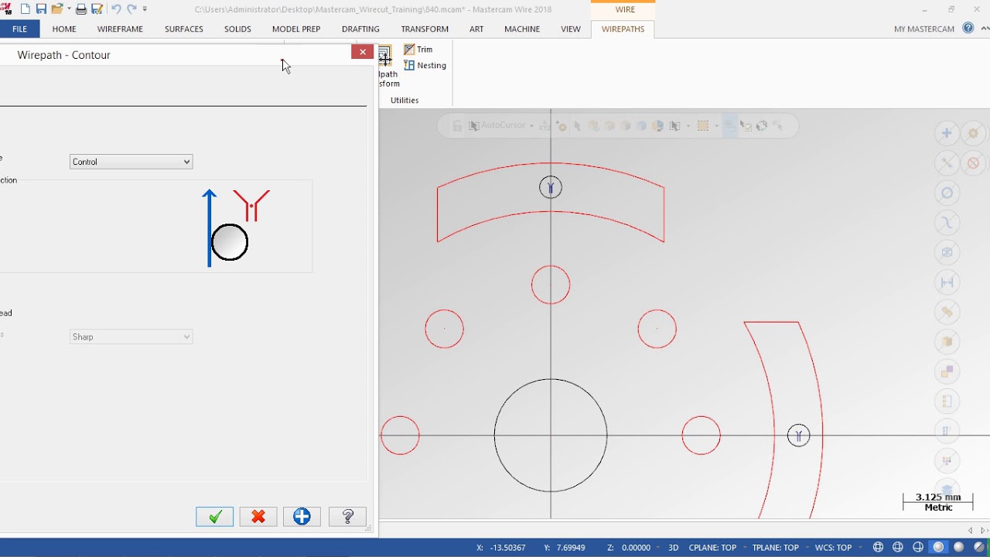This screenshot has height=557, width=990.
Task: Open the DRAFTING ribbon tab
Action: click(x=360, y=29)
